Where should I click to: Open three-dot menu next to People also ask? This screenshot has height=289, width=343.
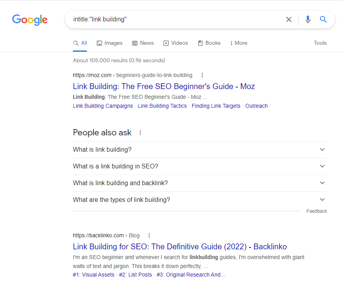pyautogui.click(x=140, y=133)
